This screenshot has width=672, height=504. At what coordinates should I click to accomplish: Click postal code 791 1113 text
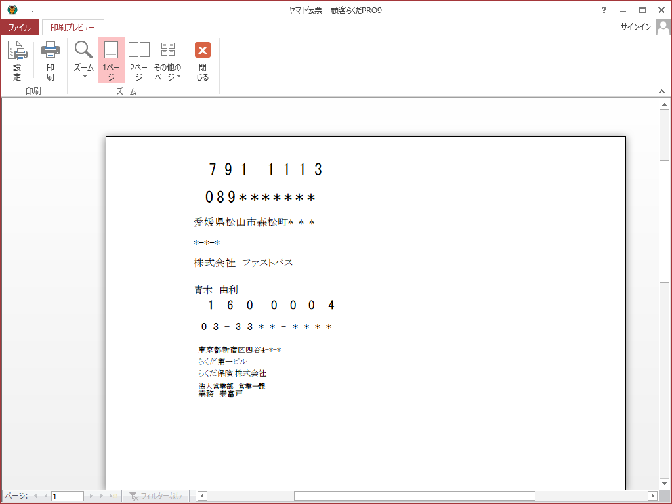(265, 170)
